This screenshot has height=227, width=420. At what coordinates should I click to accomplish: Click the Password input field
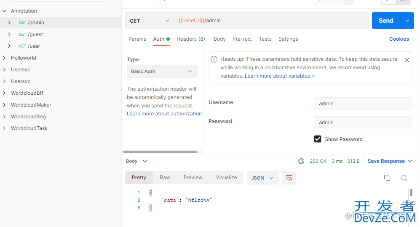pyautogui.click(x=363, y=123)
